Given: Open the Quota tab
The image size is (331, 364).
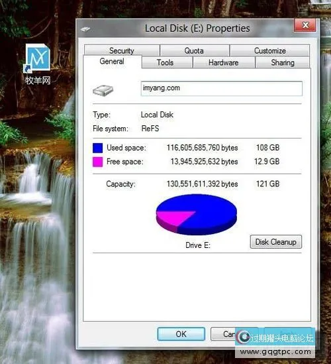Looking at the screenshot, I should 194,50.
